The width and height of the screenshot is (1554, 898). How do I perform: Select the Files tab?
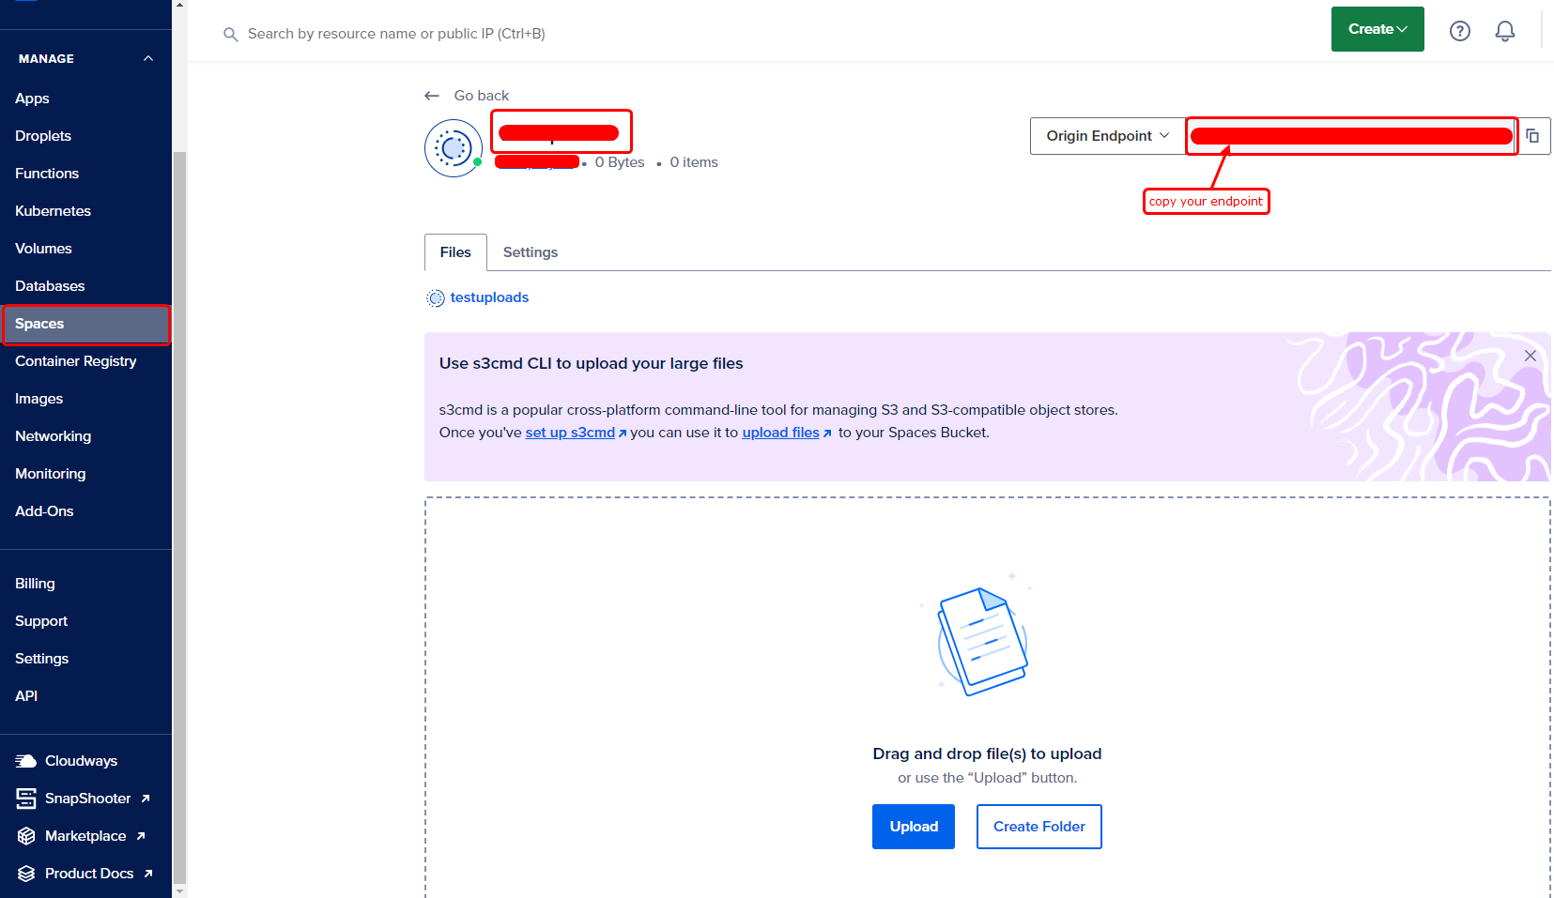(x=455, y=252)
